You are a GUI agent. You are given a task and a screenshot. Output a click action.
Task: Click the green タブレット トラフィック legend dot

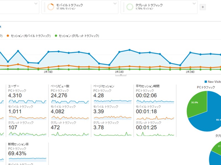click(56, 36)
